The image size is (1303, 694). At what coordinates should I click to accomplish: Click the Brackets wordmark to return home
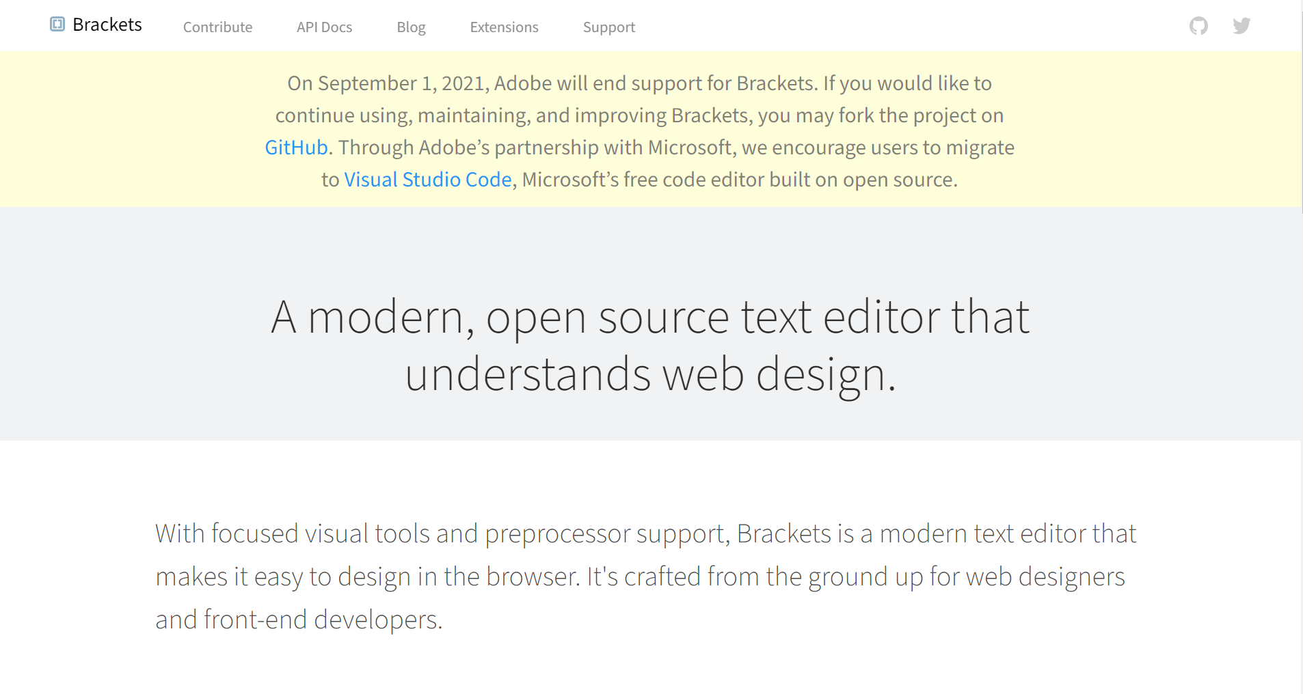pyautogui.click(x=107, y=25)
